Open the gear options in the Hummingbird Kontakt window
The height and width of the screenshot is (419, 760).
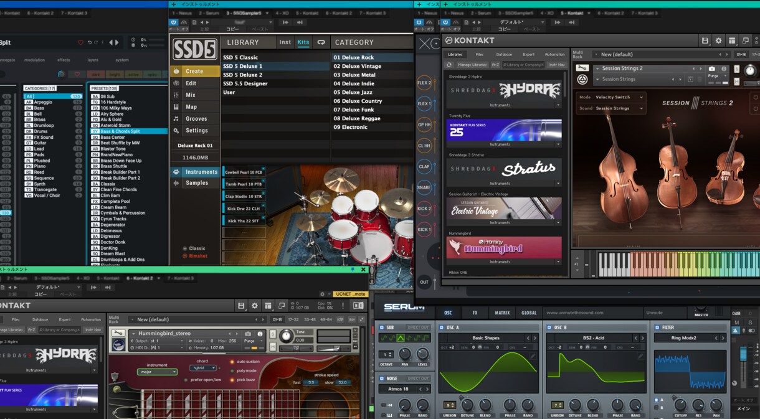(254, 305)
